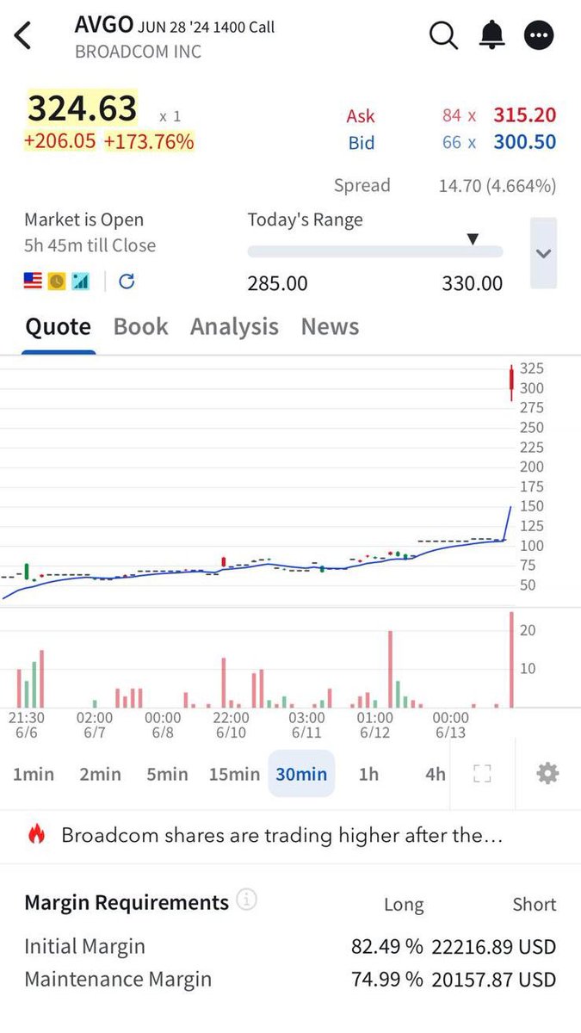This screenshot has height=1033, width=581.
Task: Tap the +173.76% change value
Action: (x=149, y=142)
